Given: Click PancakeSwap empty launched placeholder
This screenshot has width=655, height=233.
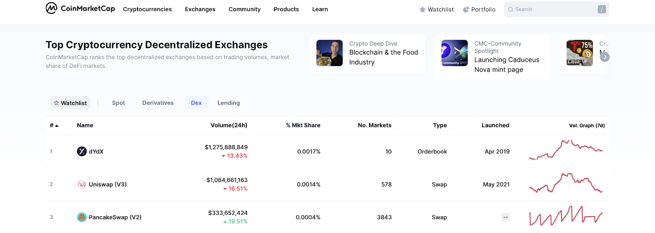Looking at the screenshot, I should tap(506, 217).
